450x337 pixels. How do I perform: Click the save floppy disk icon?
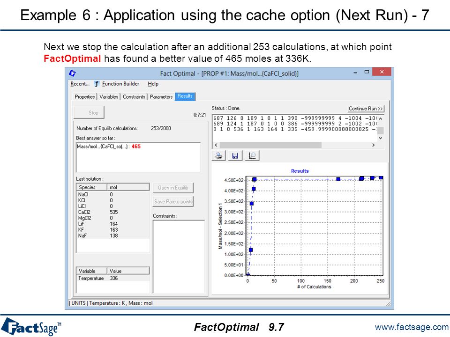(x=235, y=156)
